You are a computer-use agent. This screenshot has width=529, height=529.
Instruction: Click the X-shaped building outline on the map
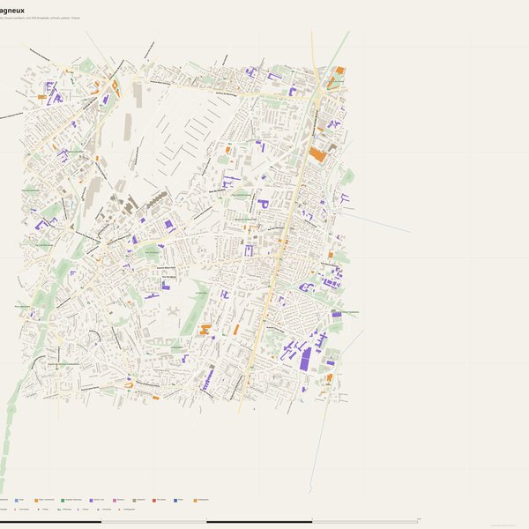173,311
